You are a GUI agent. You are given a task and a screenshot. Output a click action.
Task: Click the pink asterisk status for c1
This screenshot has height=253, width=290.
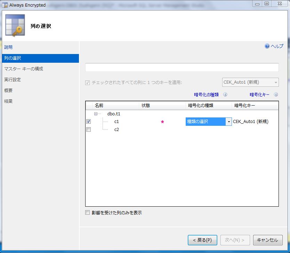tap(162, 122)
